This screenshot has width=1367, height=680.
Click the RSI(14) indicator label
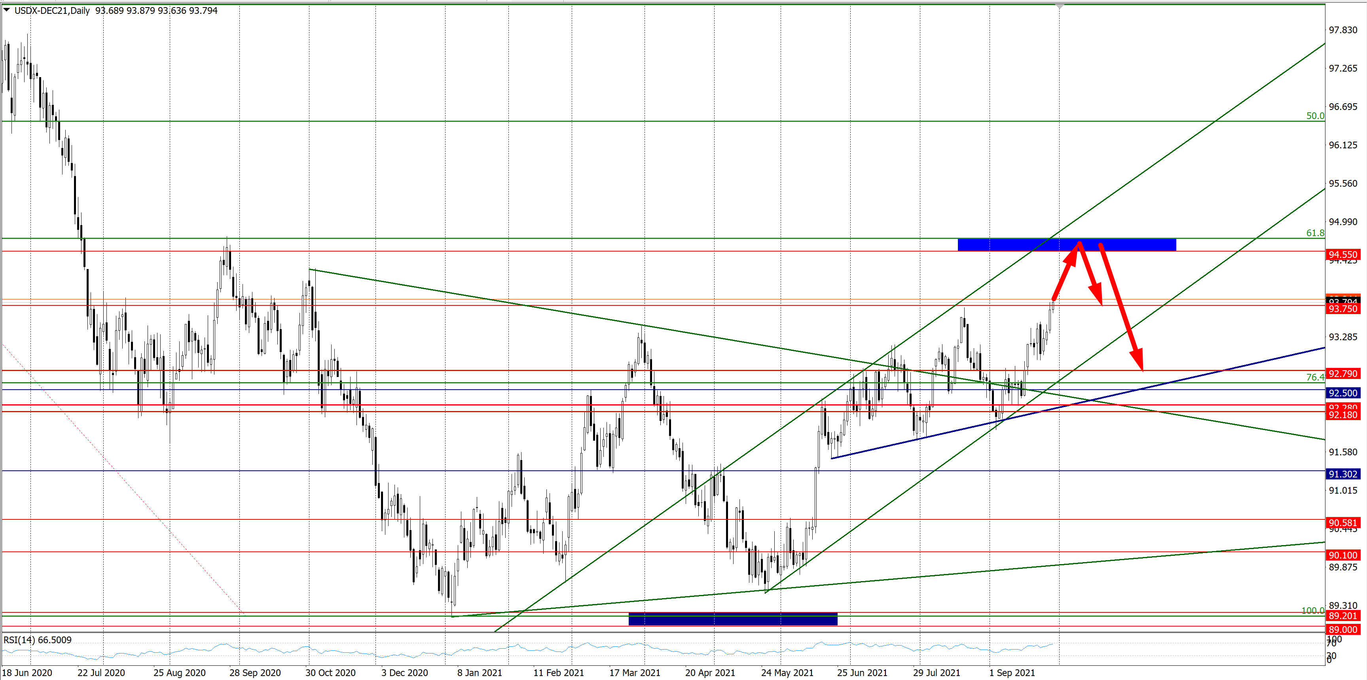point(37,640)
